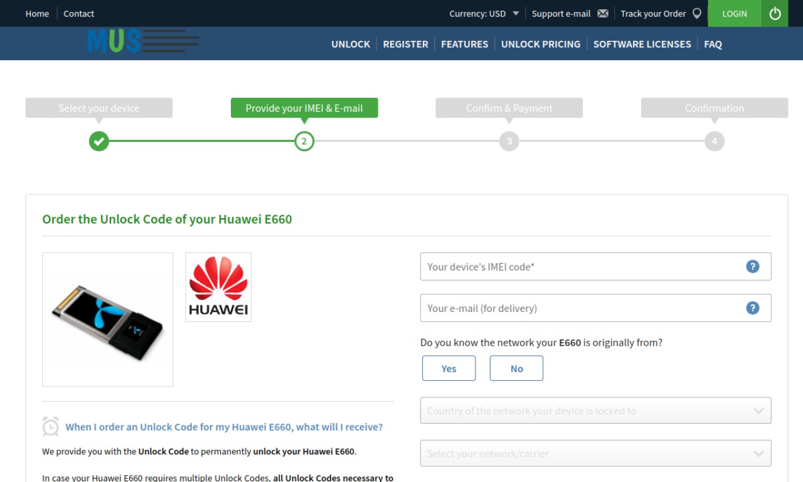Click the power icon beside LOGIN
This screenshot has width=803, height=482.
coord(775,13)
